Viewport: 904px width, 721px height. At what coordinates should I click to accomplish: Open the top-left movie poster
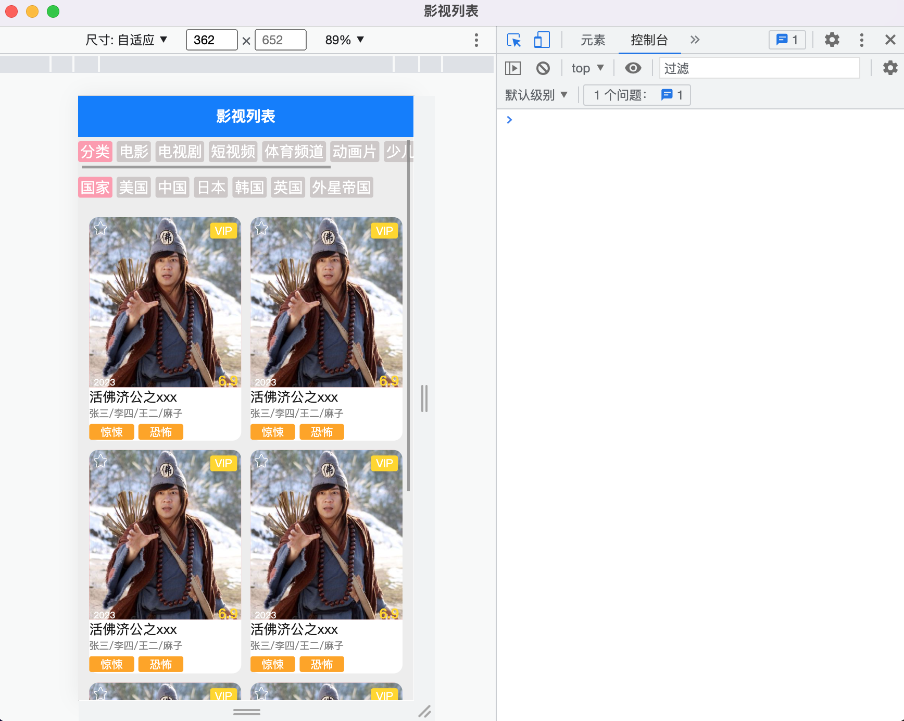(165, 302)
